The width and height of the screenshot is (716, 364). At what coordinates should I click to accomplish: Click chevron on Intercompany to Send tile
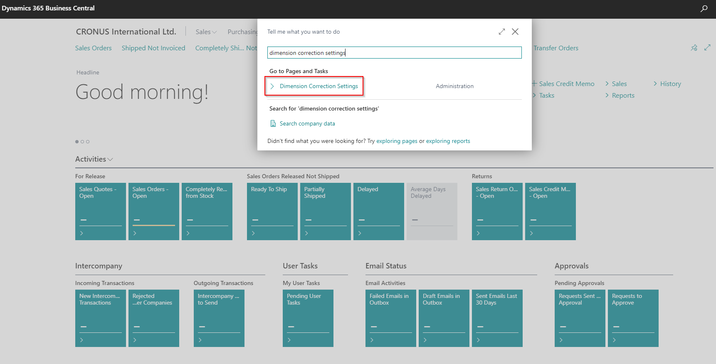click(200, 340)
